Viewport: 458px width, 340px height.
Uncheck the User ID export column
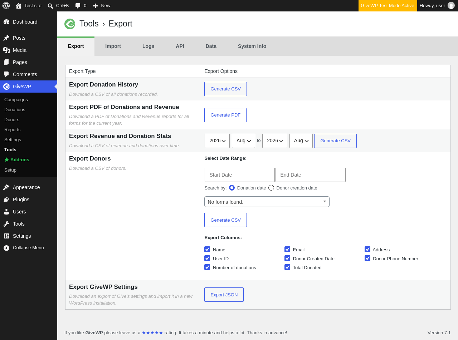[x=207, y=258]
